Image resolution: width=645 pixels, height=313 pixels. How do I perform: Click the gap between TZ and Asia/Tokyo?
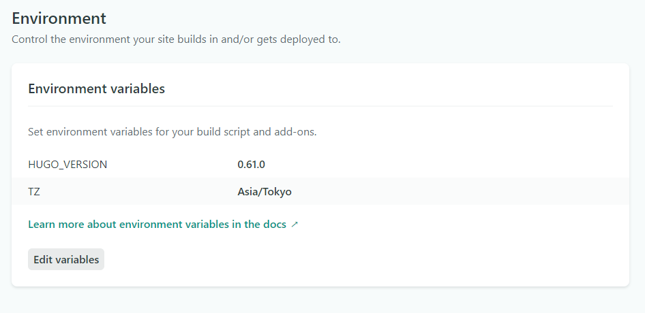coord(136,192)
